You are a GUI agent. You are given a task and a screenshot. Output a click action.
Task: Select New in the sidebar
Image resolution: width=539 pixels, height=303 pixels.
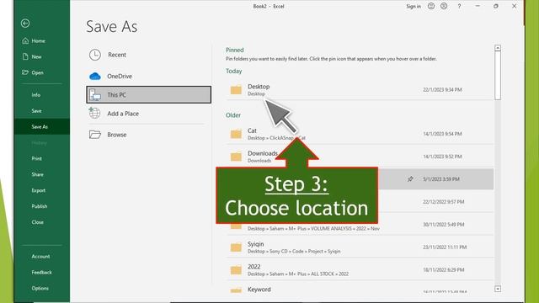(x=36, y=56)
